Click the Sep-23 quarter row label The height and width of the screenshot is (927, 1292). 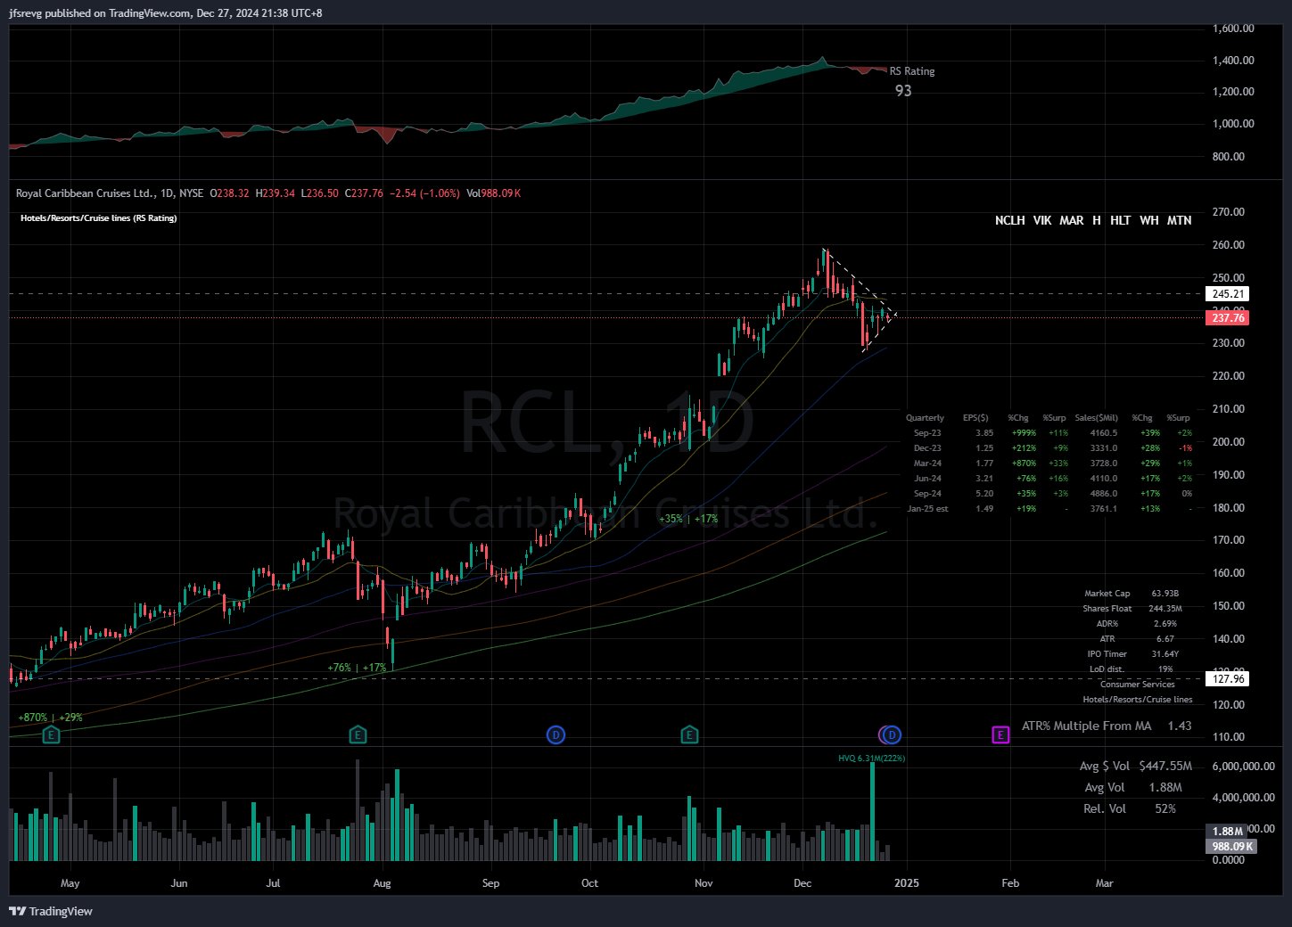[927, 433]
